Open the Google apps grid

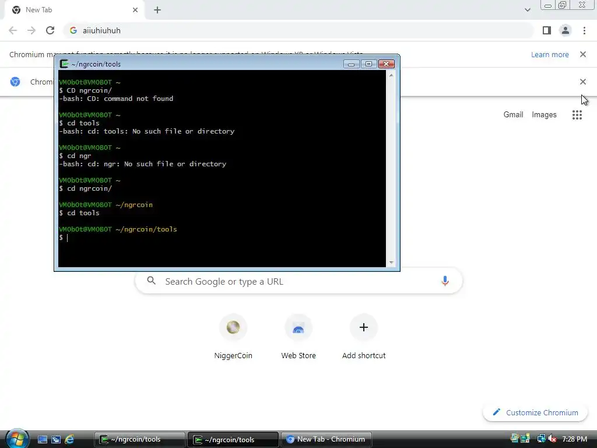[x=577, y=115]
